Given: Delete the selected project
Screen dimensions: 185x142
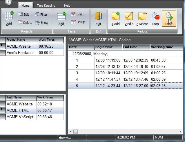Looking at the screenshot, I should click(25, 22).
